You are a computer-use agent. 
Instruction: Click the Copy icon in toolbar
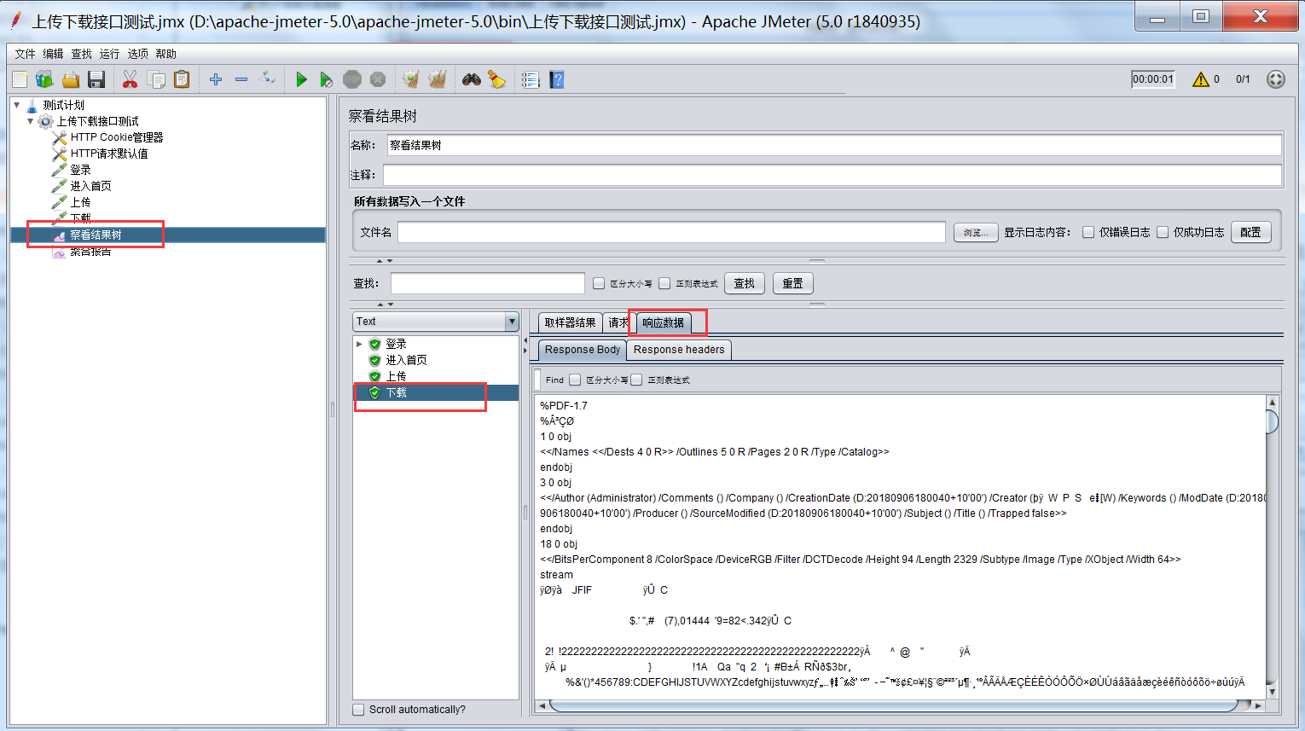(156, 79)
